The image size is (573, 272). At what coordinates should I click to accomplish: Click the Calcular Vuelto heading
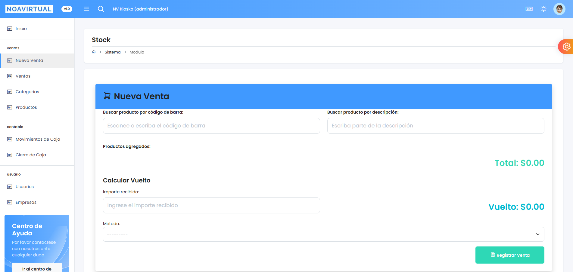pos(127,180)
